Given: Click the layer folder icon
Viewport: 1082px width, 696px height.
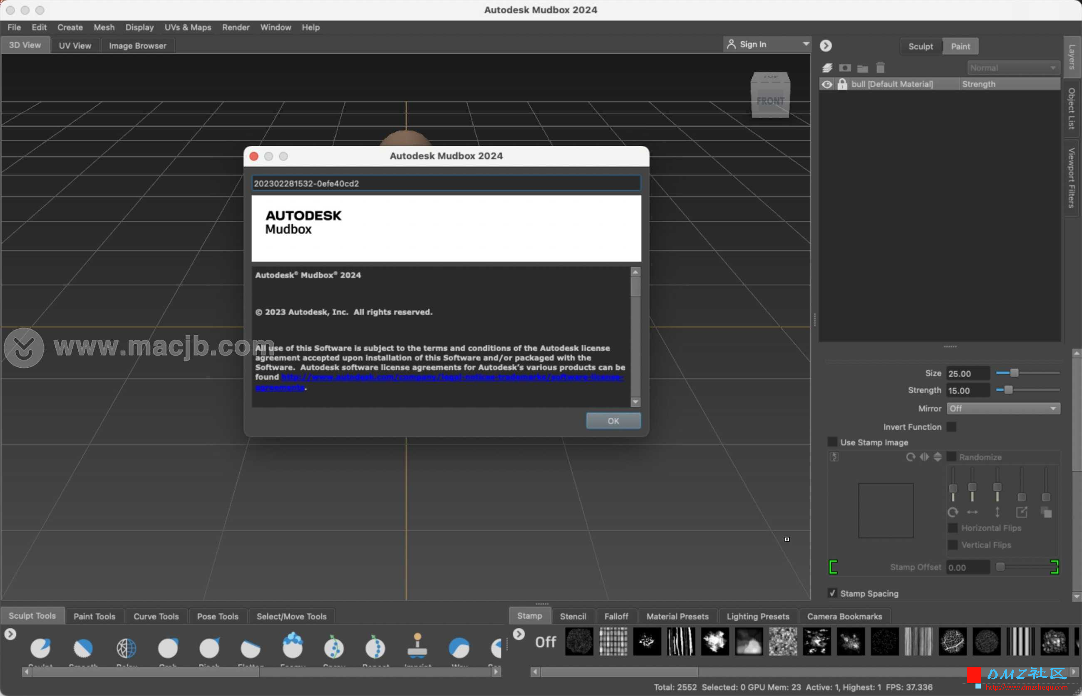Looking at the screenshot, I should point(862,68).
